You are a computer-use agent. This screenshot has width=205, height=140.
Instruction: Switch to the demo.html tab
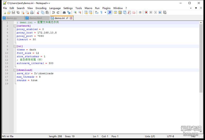coord(37,18)
